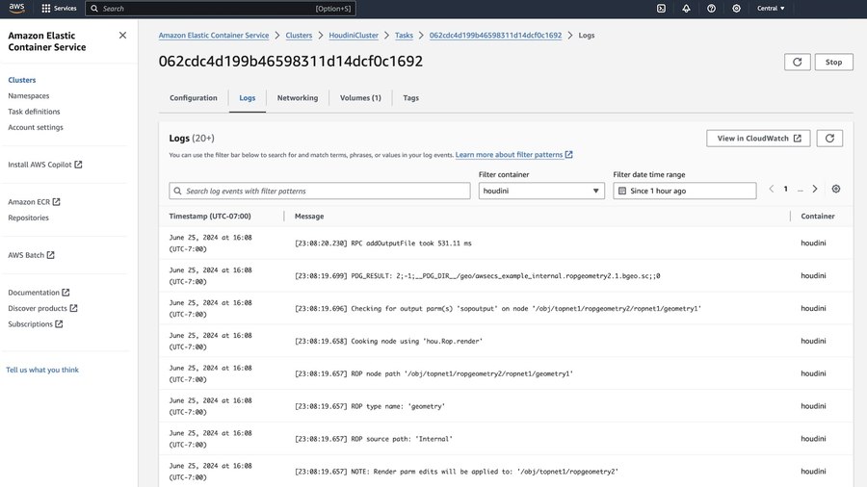Click the Timestamp column header
867x487 pixels.
point(210,217)
